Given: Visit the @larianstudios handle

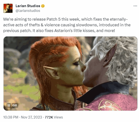Looking at the screenshot, I should pyautogui.click(x=28, y=11).
